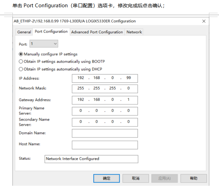Click the IP Address first octet 192
The height and width of the screenshot is (192, 219).
pos(81,78)
